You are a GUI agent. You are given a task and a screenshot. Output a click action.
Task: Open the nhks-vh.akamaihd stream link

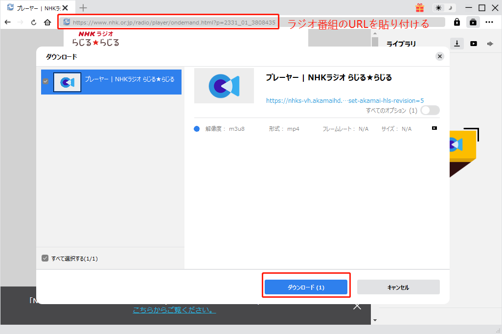[x=345, y=101]
